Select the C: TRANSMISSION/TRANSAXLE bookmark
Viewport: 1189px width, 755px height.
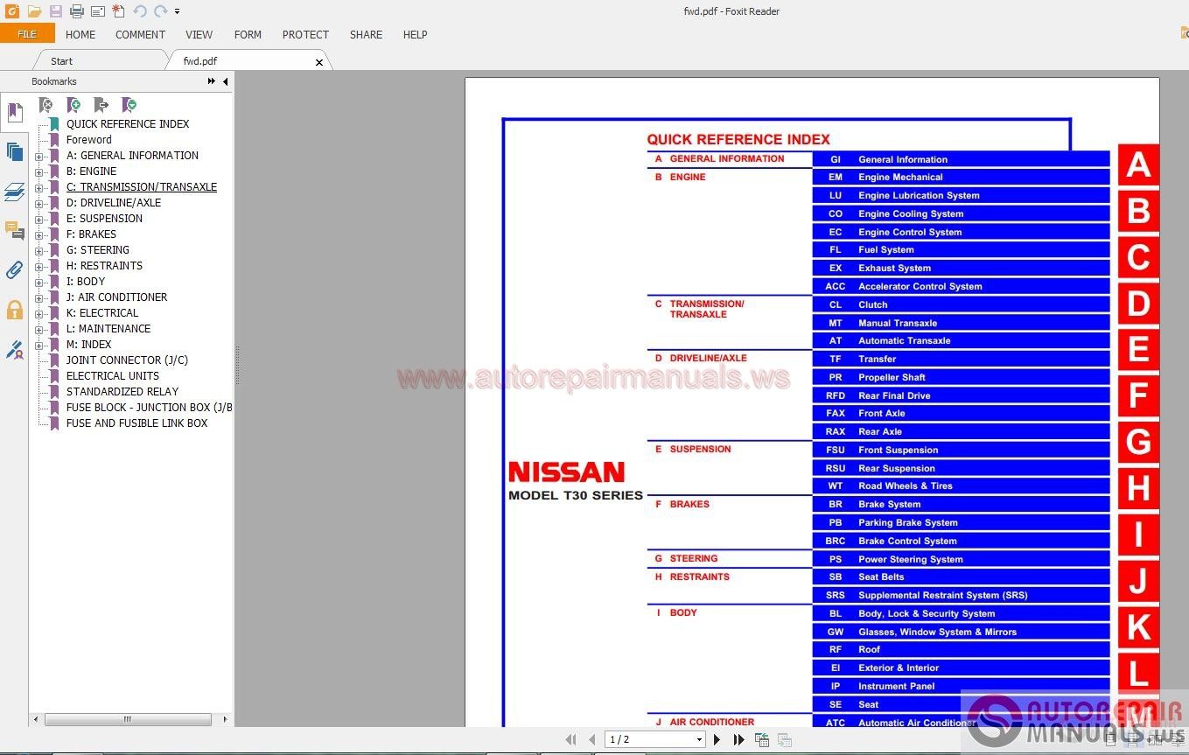142,187
